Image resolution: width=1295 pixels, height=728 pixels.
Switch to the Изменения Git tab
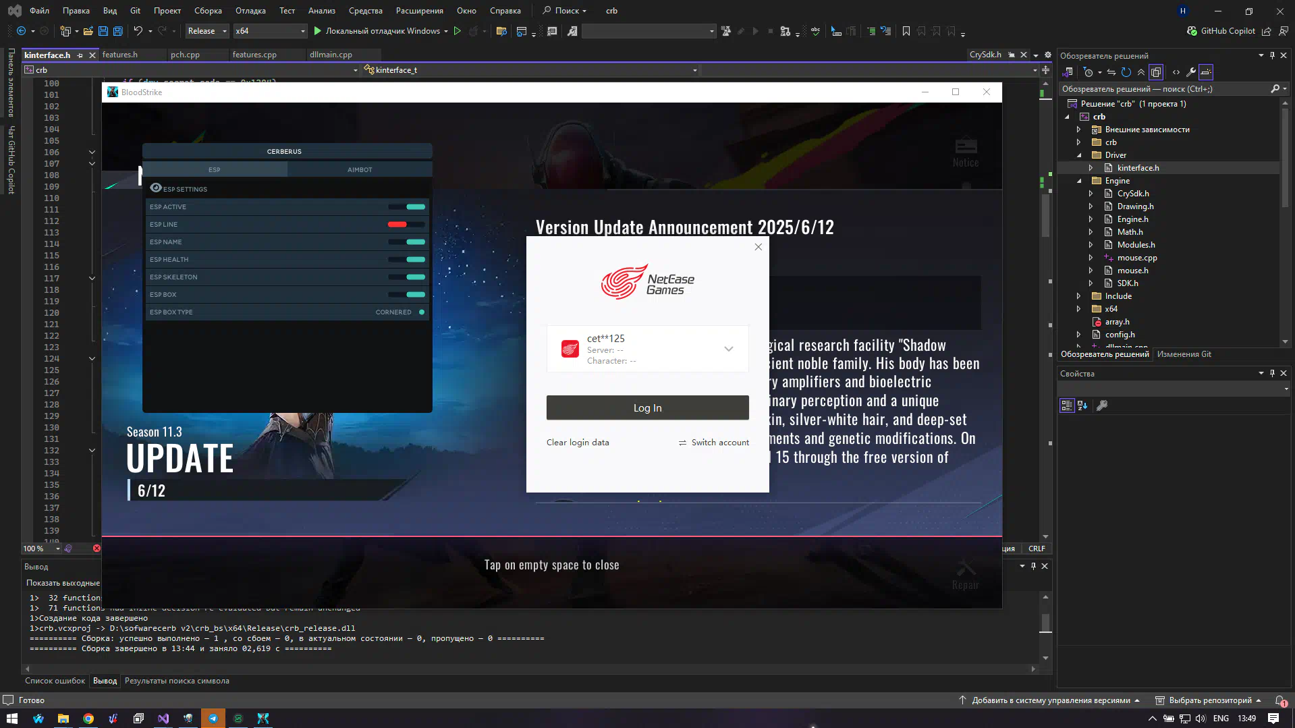pos(1184,354)
